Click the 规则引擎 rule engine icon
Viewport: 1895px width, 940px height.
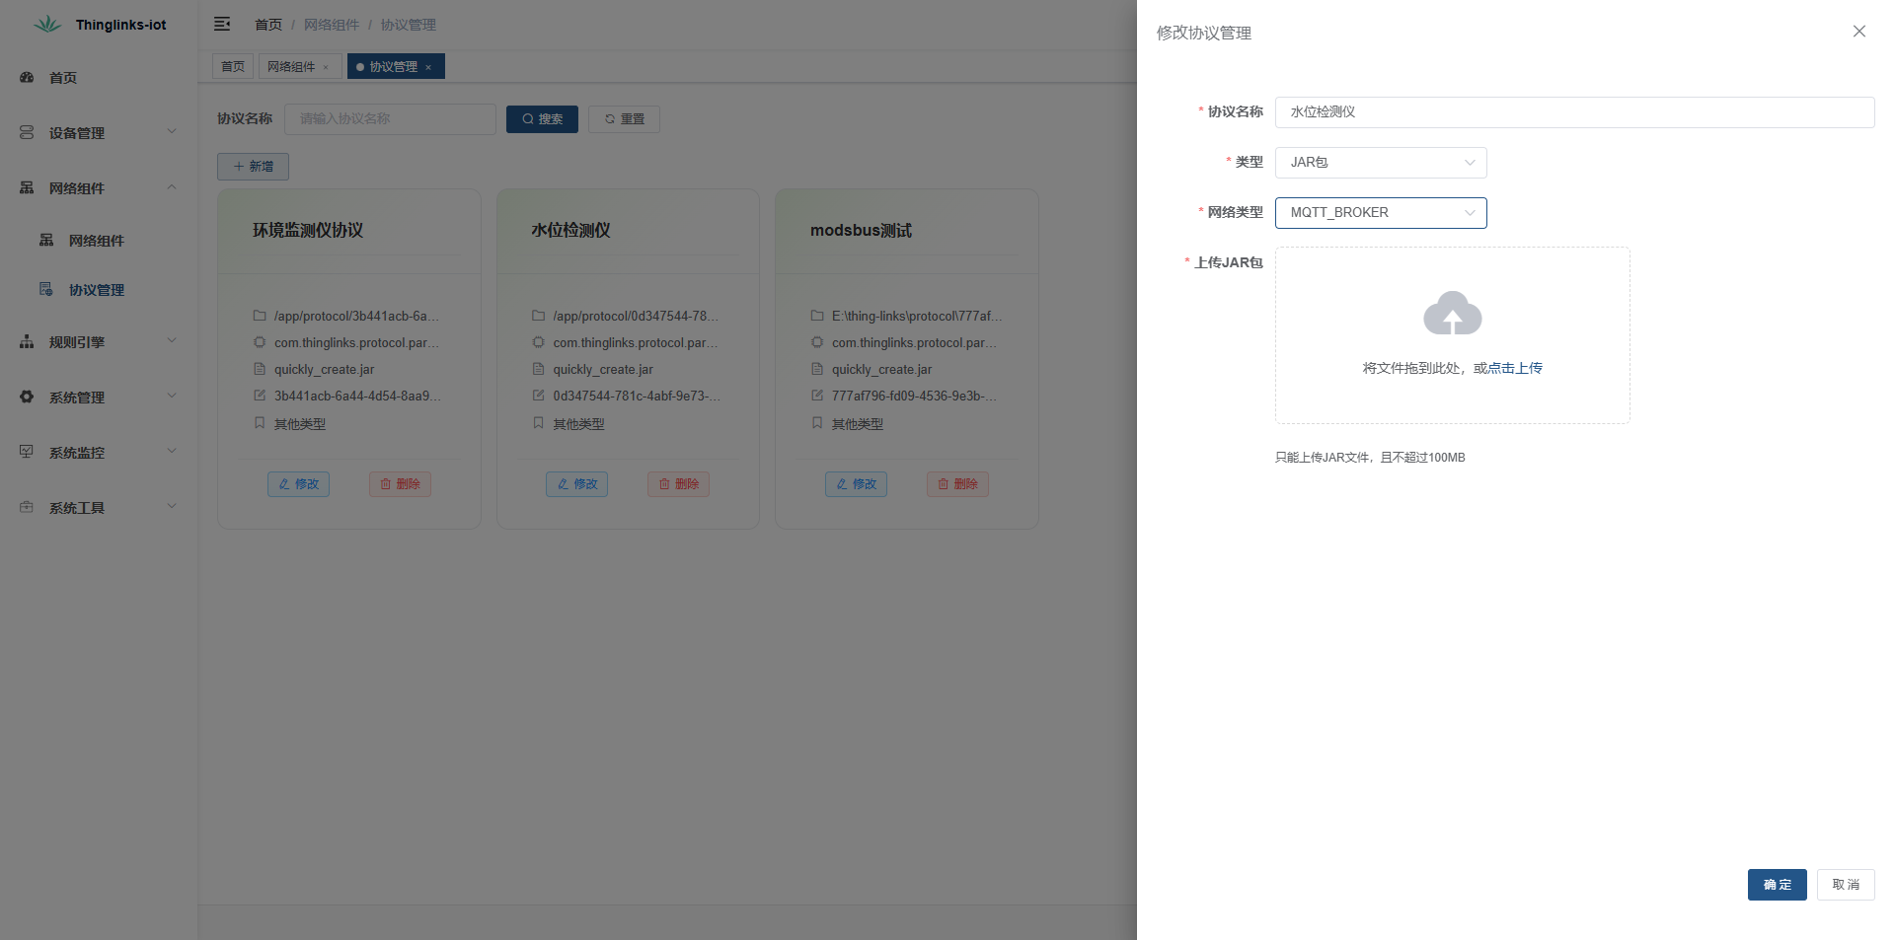click(27, 341)
